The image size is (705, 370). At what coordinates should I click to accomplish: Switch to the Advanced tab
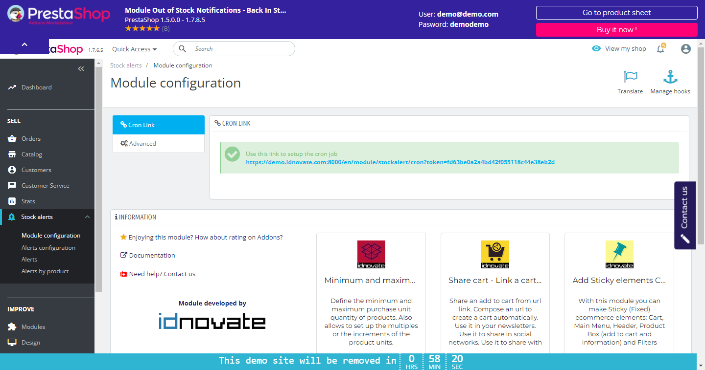pyautogui.click(x=159, y=144)
